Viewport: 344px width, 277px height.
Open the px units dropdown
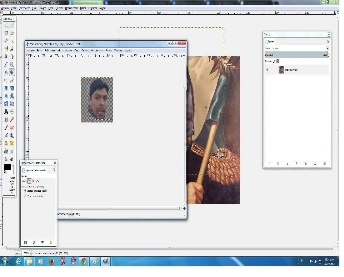pyautogui.click(x=18, y=253)
